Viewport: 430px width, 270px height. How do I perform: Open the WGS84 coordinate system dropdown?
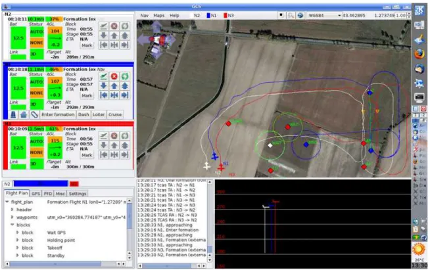pos(324,15)
